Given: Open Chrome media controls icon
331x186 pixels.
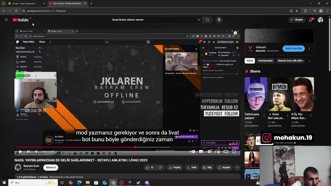Looking at the screenshot, I should click(314, 11).
